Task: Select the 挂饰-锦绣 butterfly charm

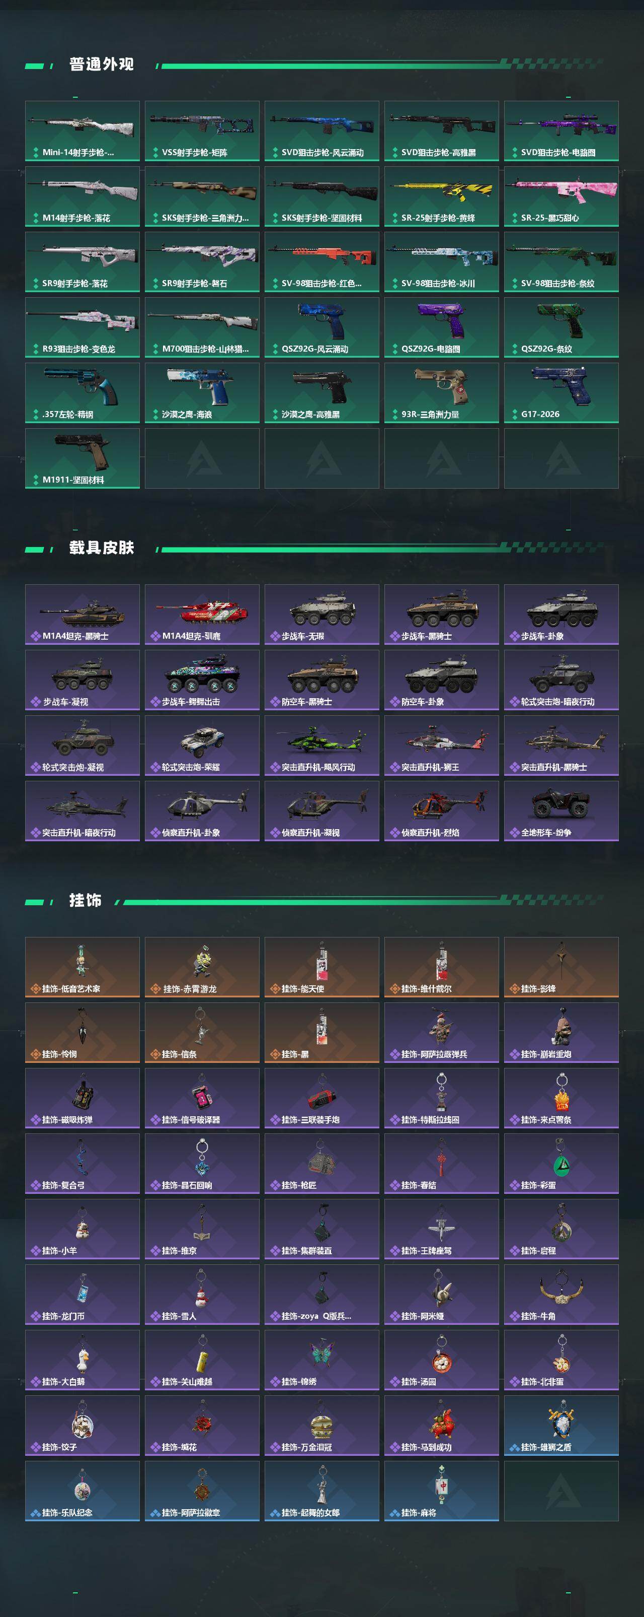Action: 321,1360
